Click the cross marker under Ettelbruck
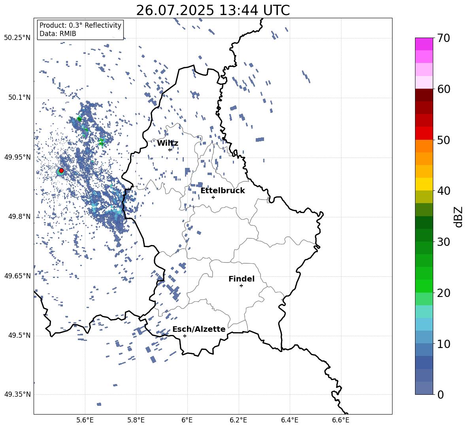Viewport: 468px width, 428px height. tap(213, 197)
